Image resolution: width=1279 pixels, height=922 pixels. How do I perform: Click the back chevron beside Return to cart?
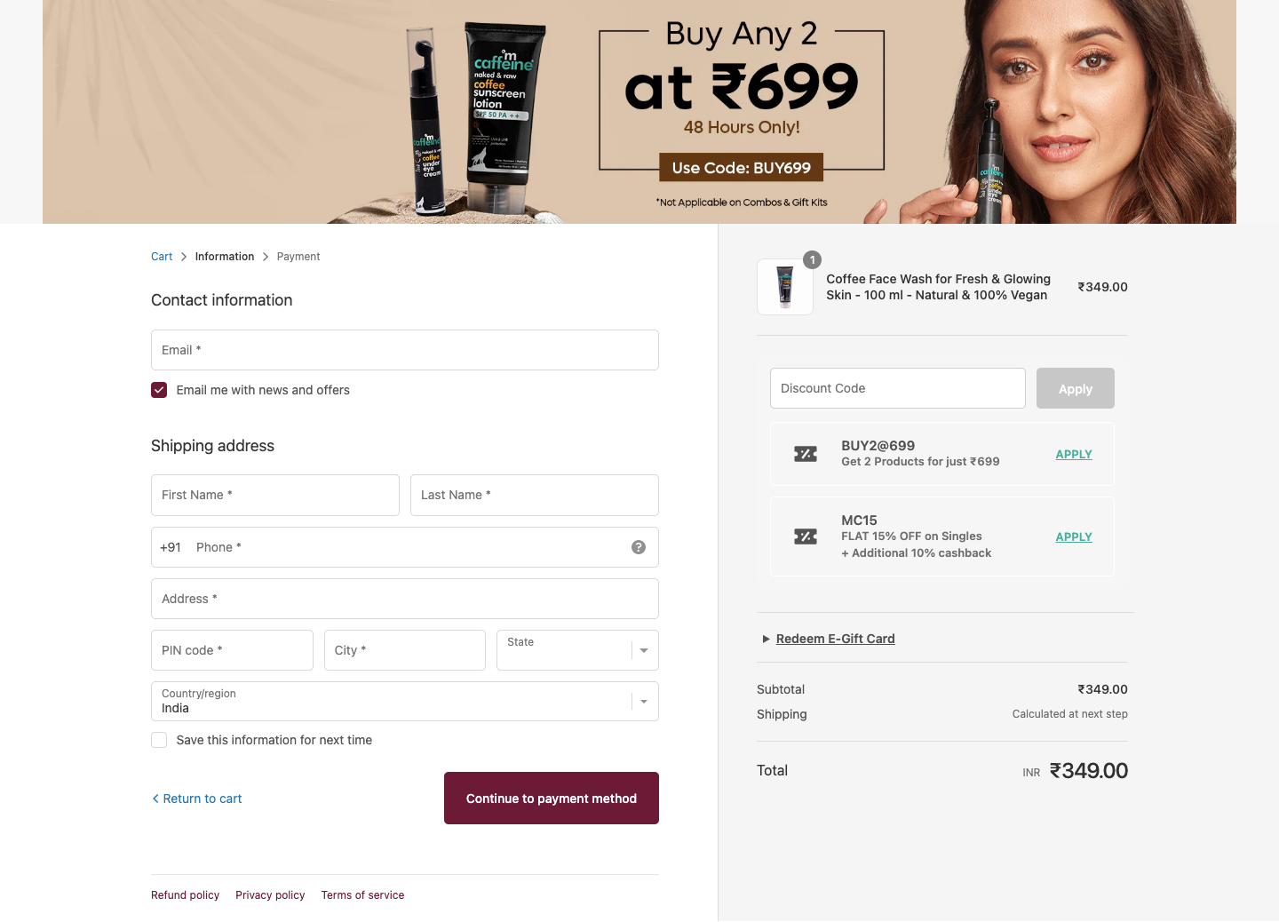tap(155, 799)
